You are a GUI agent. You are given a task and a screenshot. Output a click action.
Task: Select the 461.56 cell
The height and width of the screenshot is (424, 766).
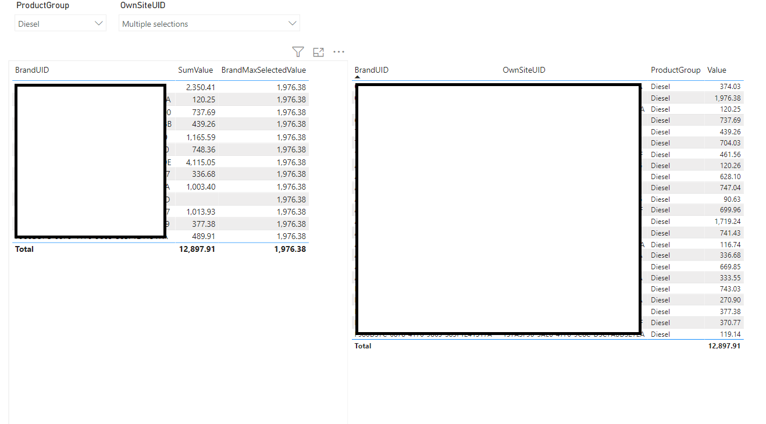[730, 154]
